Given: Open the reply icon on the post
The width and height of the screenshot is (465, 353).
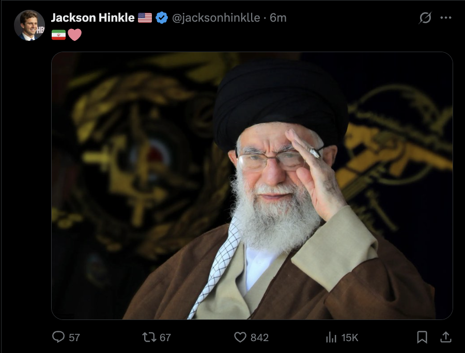Looking at the screenshot, I should pos(58,337).
